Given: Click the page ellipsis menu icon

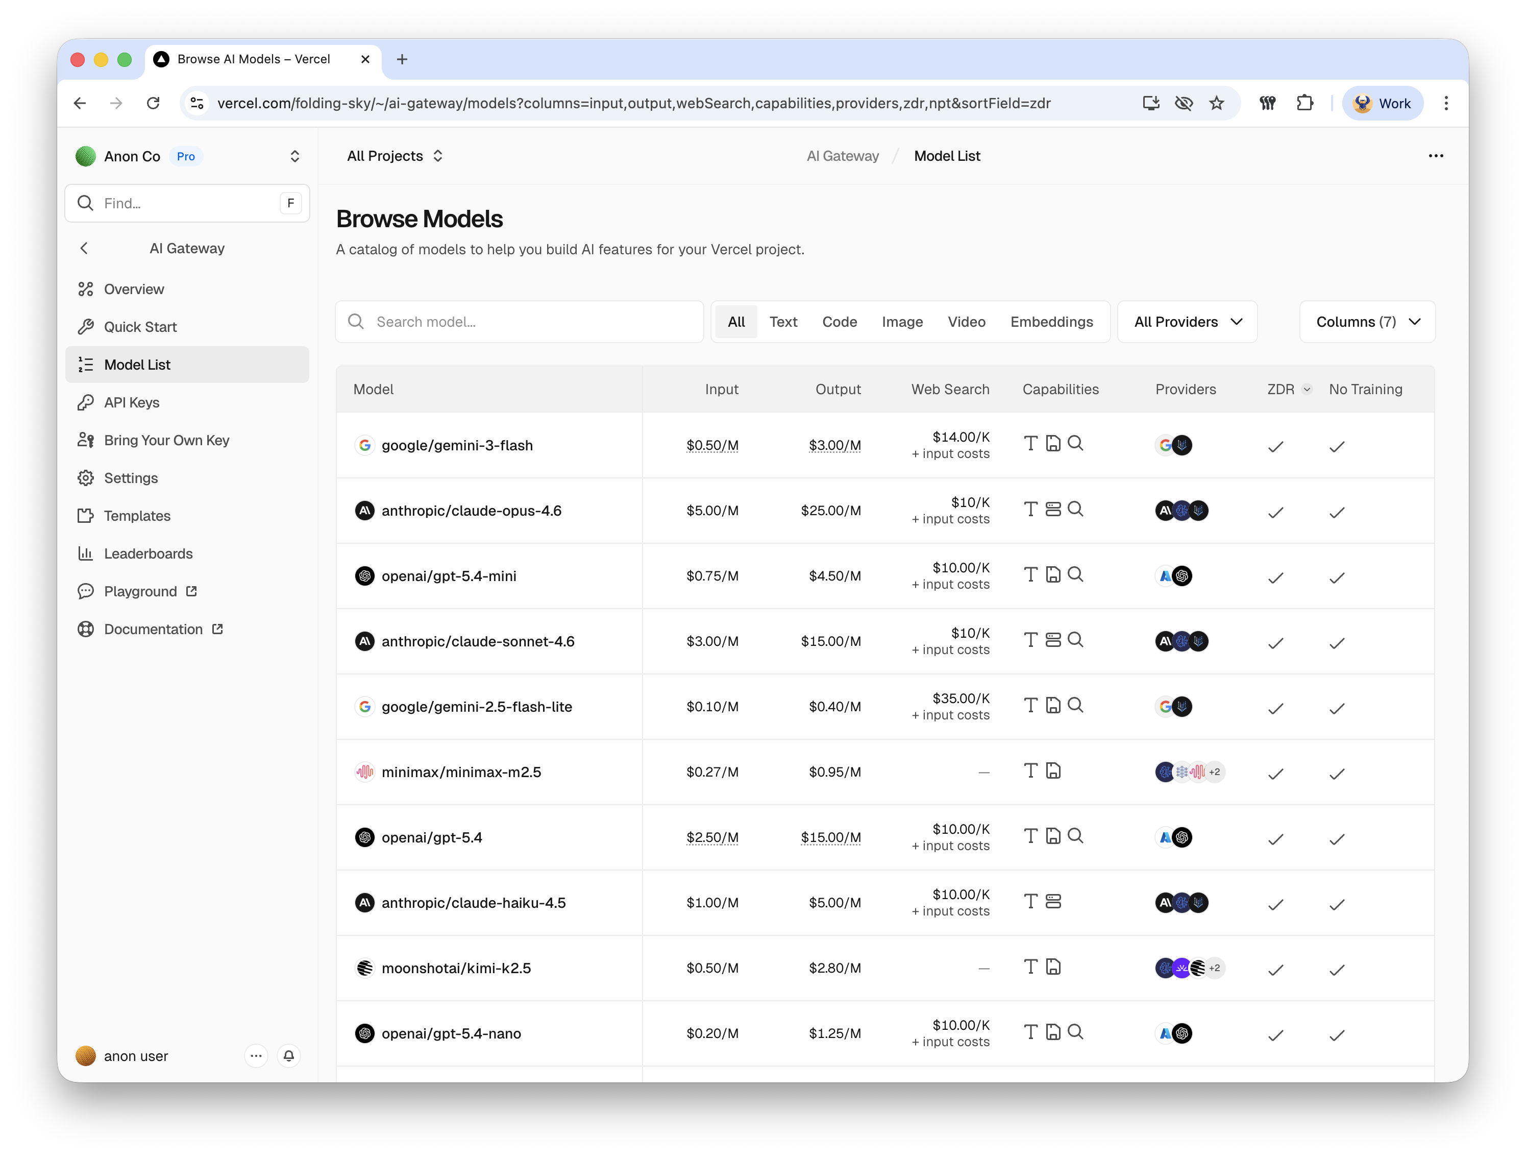Looking at the screenshot, I should [1436, 156].
